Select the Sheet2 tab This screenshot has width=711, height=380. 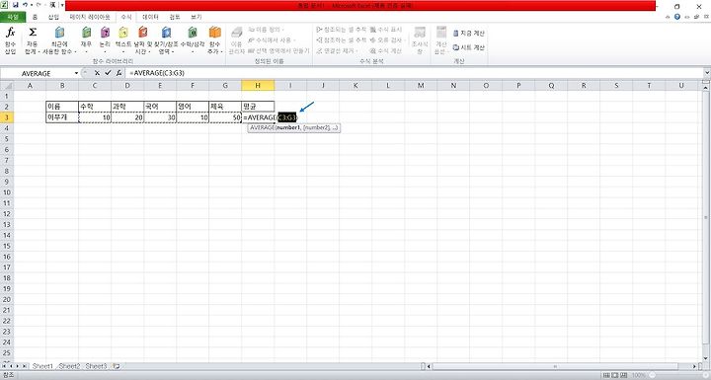pos(69,366)
